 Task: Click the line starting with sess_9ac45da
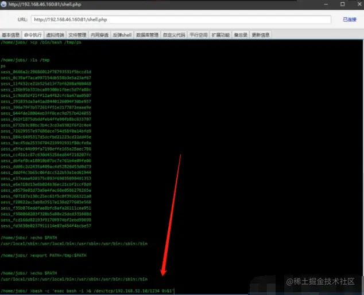coord(46,143)
